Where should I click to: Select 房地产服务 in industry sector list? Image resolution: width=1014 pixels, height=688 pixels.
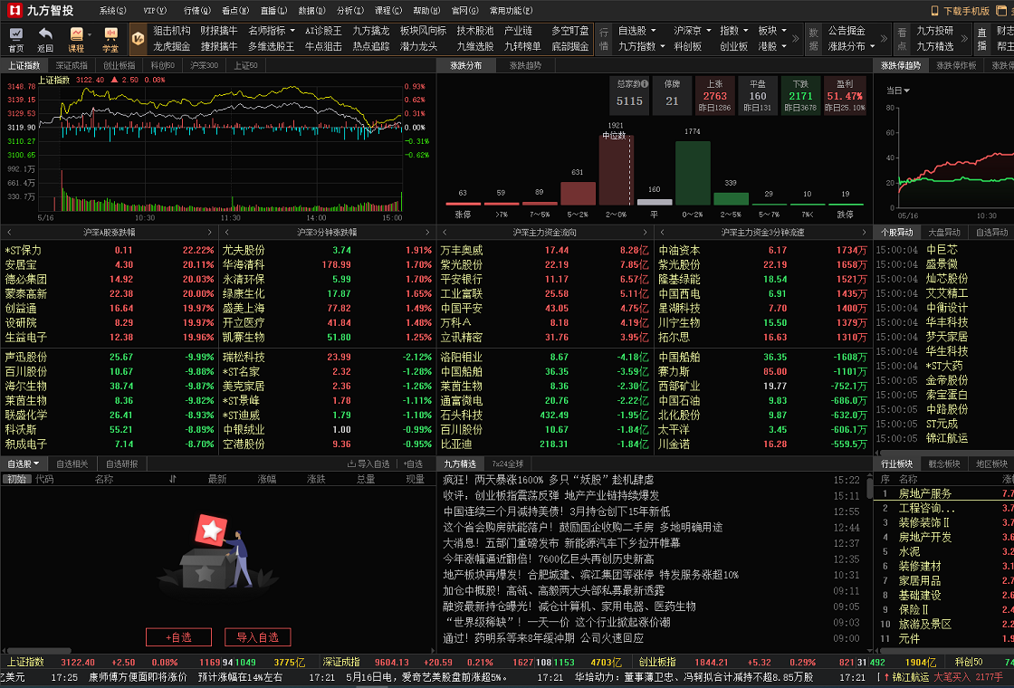tap(944, 493)
